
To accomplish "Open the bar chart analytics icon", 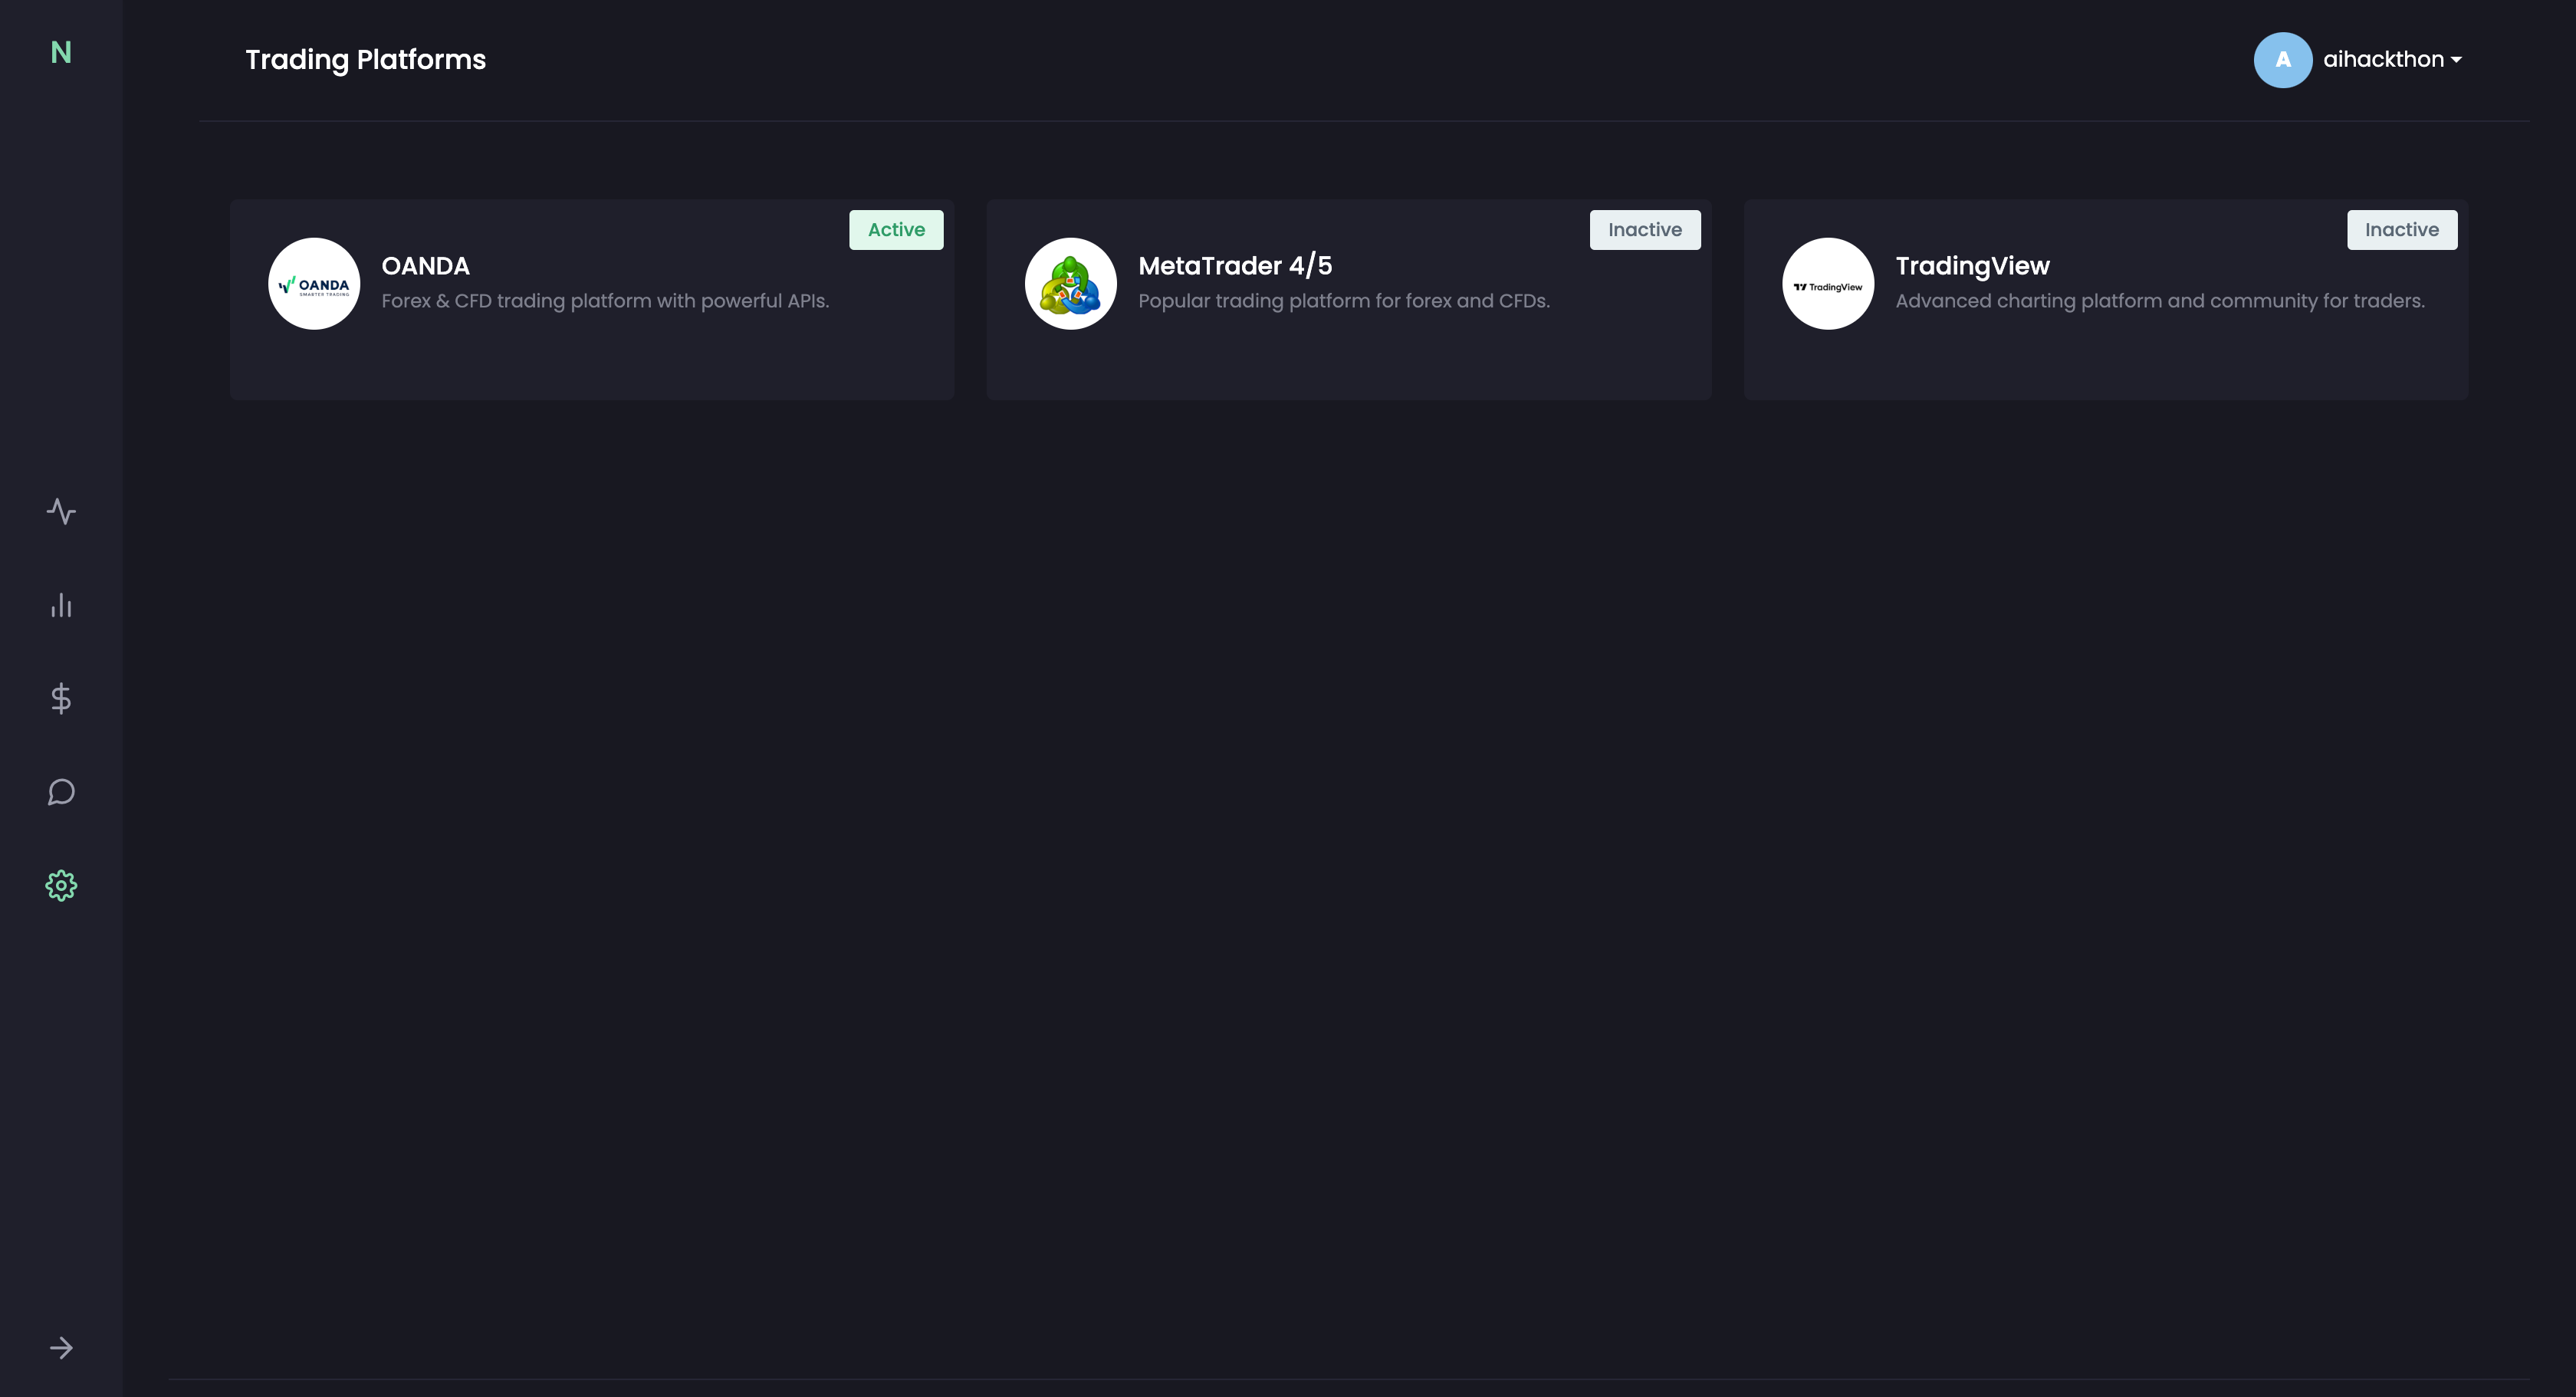I will pos(61,605).
